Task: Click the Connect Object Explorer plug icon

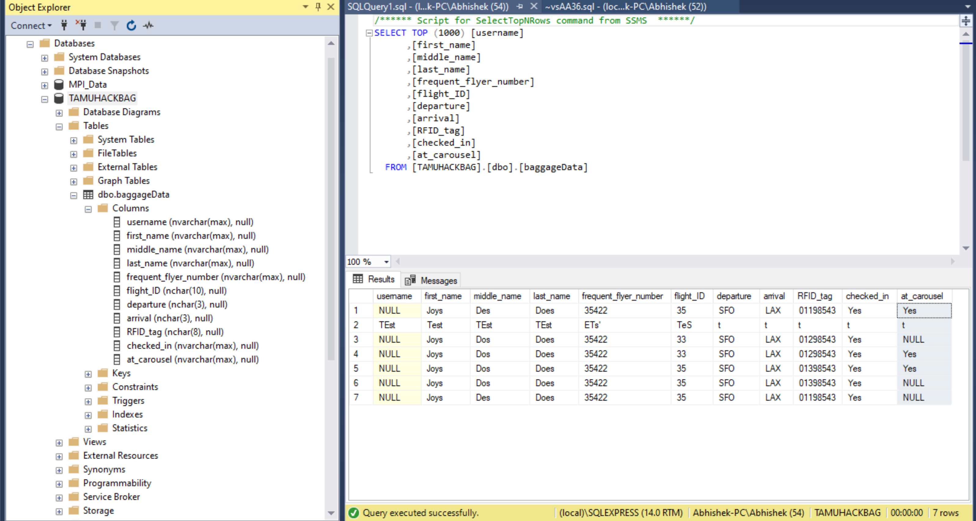Action: [64, 25]
